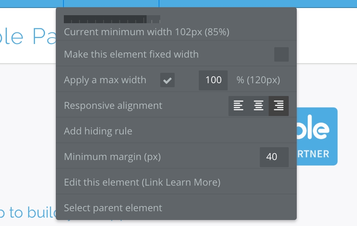Screen dimensions: 357x226
Task: Focus the Minimum margin value field
Action: tap(274, 157)
